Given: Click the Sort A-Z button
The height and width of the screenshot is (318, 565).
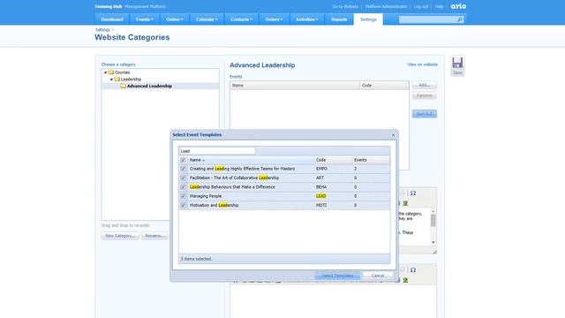Looking at the screenshot, I should (x=424, y=114).
